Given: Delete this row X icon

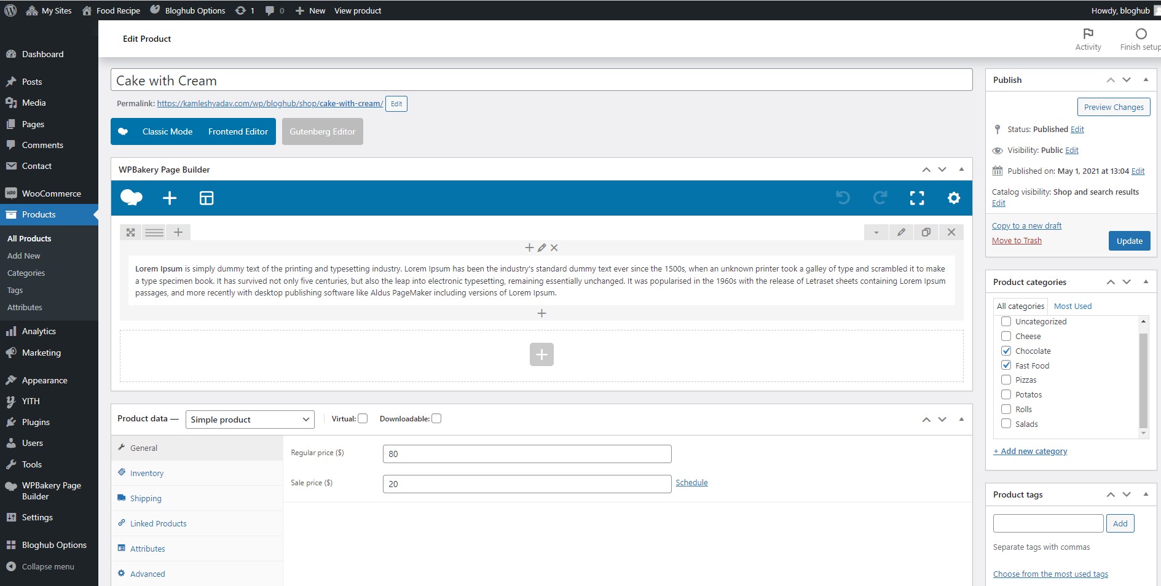Looking at the screenshot, I should point(951,232).
